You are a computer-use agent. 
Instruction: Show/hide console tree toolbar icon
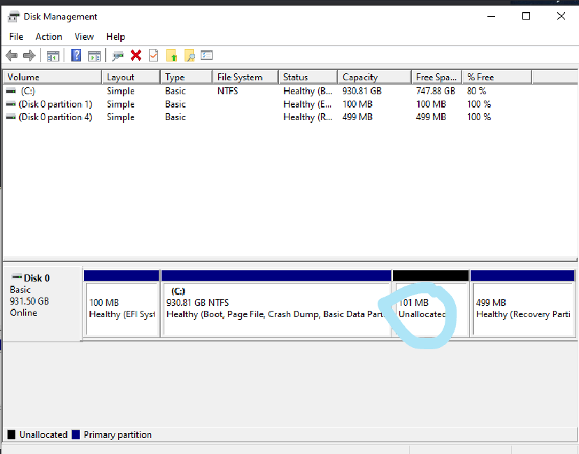(53, 56)
